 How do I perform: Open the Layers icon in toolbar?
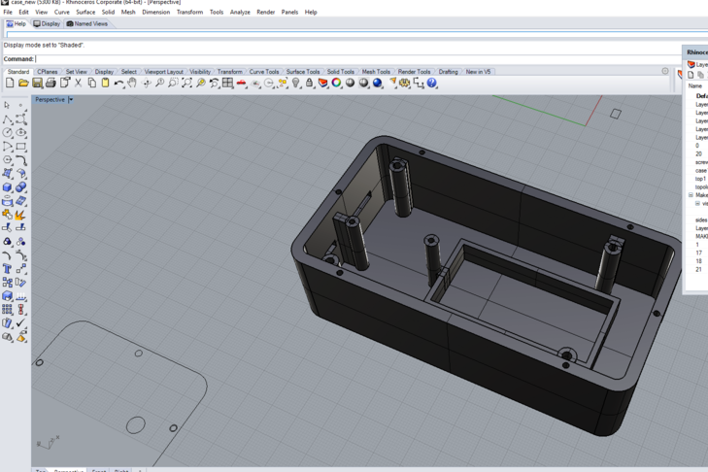click(x=322, y=83)
